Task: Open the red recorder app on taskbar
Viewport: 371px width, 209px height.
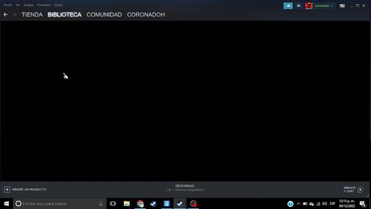Action: point(193,204)
